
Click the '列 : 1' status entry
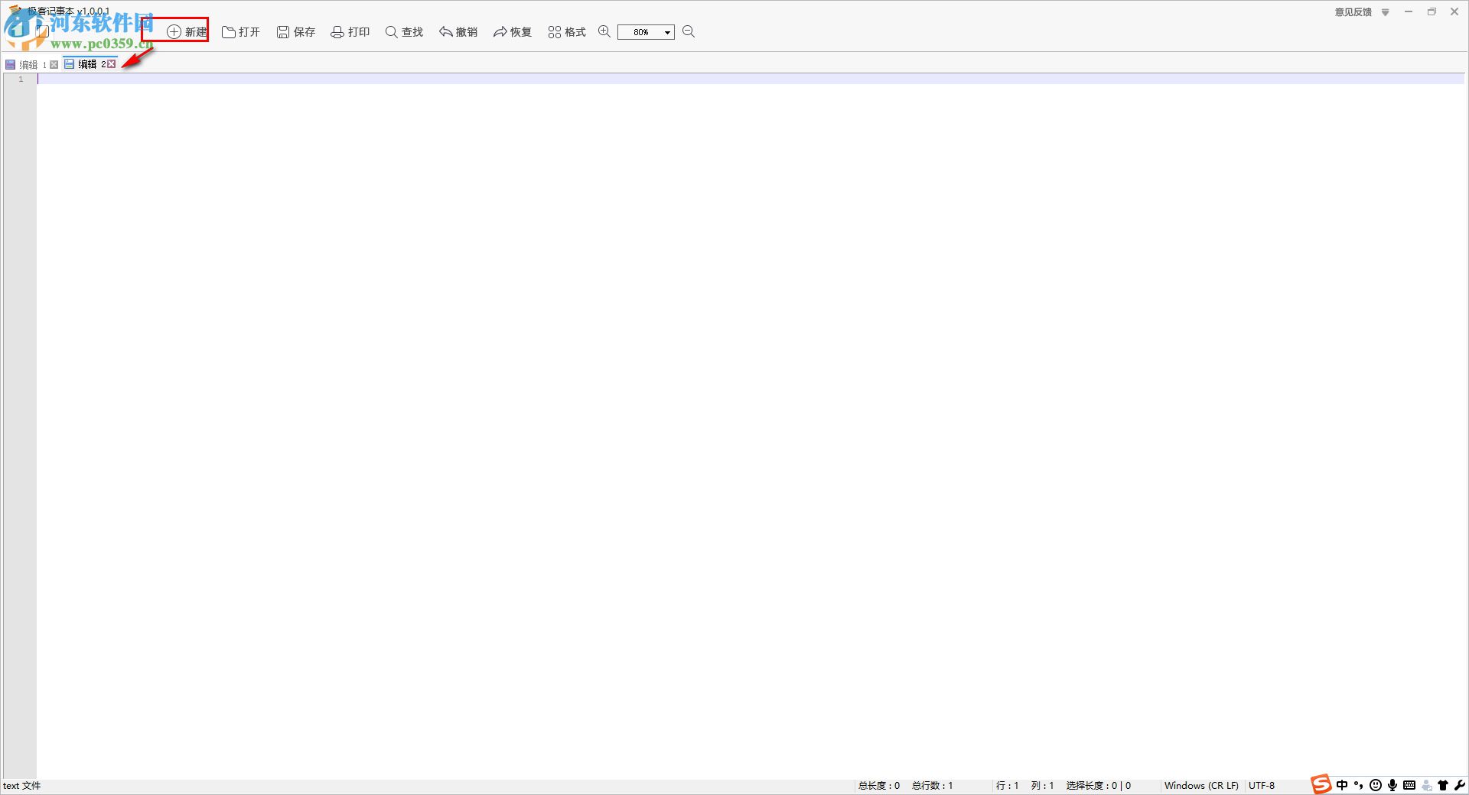(x=1042, y=786)
